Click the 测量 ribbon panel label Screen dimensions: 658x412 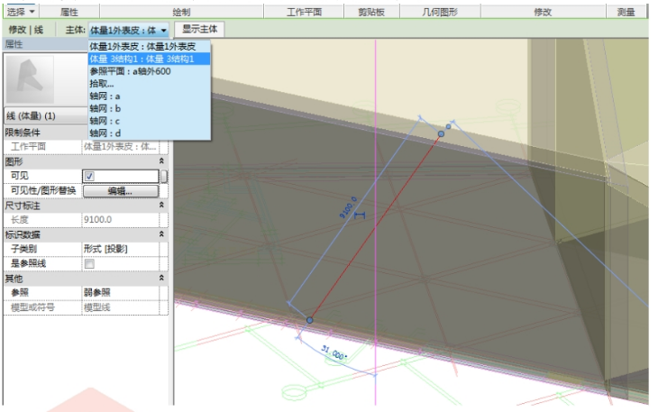point(626,12)
